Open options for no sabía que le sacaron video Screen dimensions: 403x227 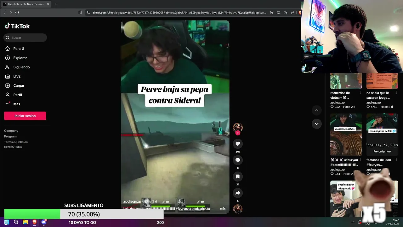(396, 93)
